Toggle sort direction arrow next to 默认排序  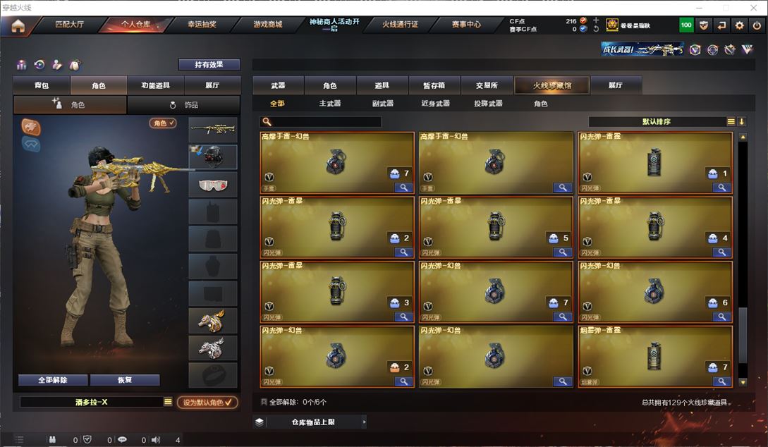741,121
